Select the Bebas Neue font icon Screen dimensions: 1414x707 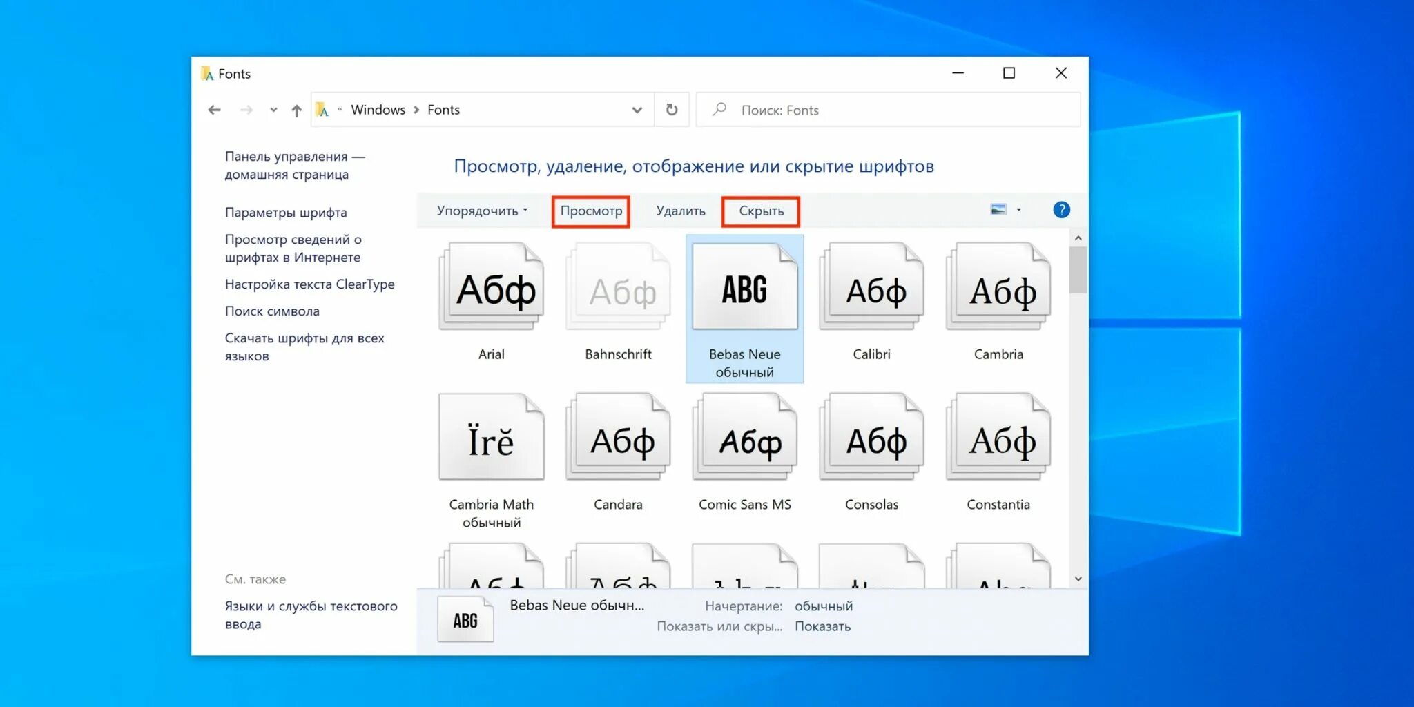click(745, 287)
